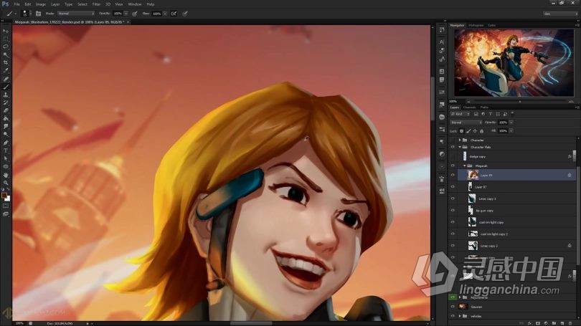Image resolution: width=581 pixels, height=326 pixels.
Task: Lock layer position button
Action: point(475,131)
